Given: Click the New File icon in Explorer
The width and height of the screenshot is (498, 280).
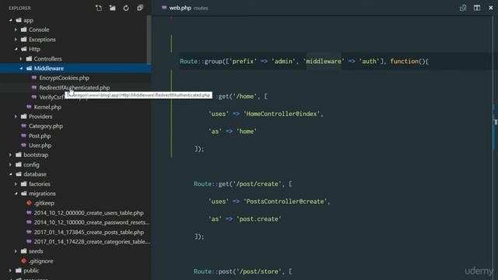Looking at the screenshot, I should tap(99, 8).
